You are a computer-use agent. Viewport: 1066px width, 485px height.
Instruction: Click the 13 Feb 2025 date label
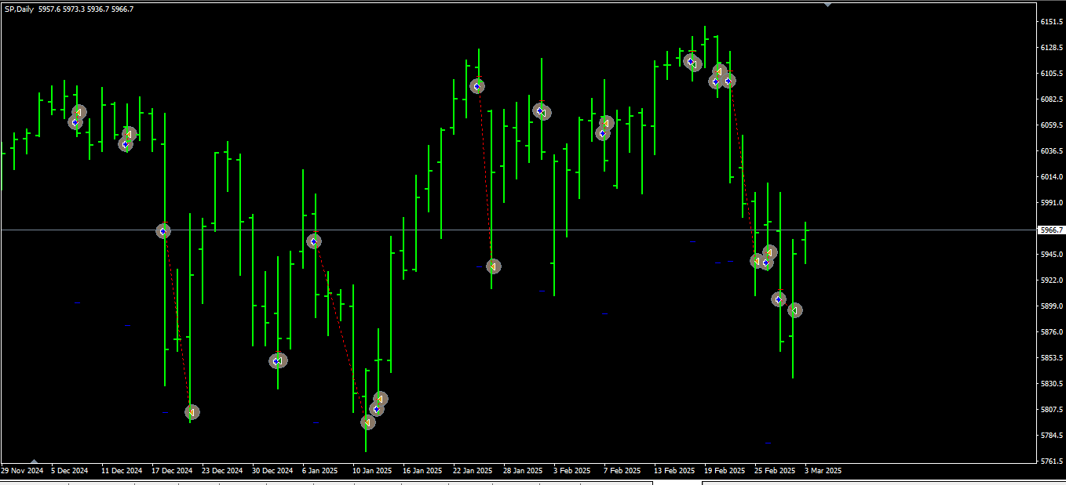674,471
